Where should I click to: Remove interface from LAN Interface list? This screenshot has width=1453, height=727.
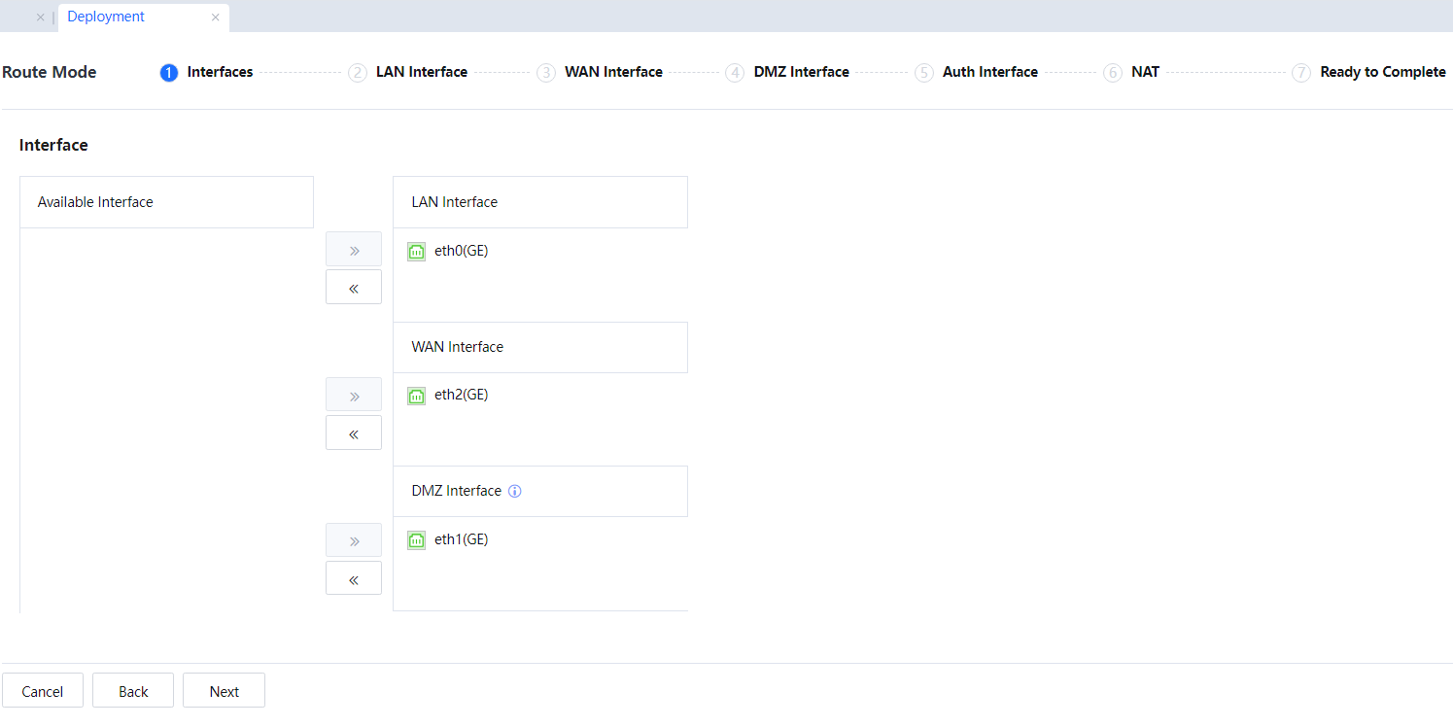[354, 288]
